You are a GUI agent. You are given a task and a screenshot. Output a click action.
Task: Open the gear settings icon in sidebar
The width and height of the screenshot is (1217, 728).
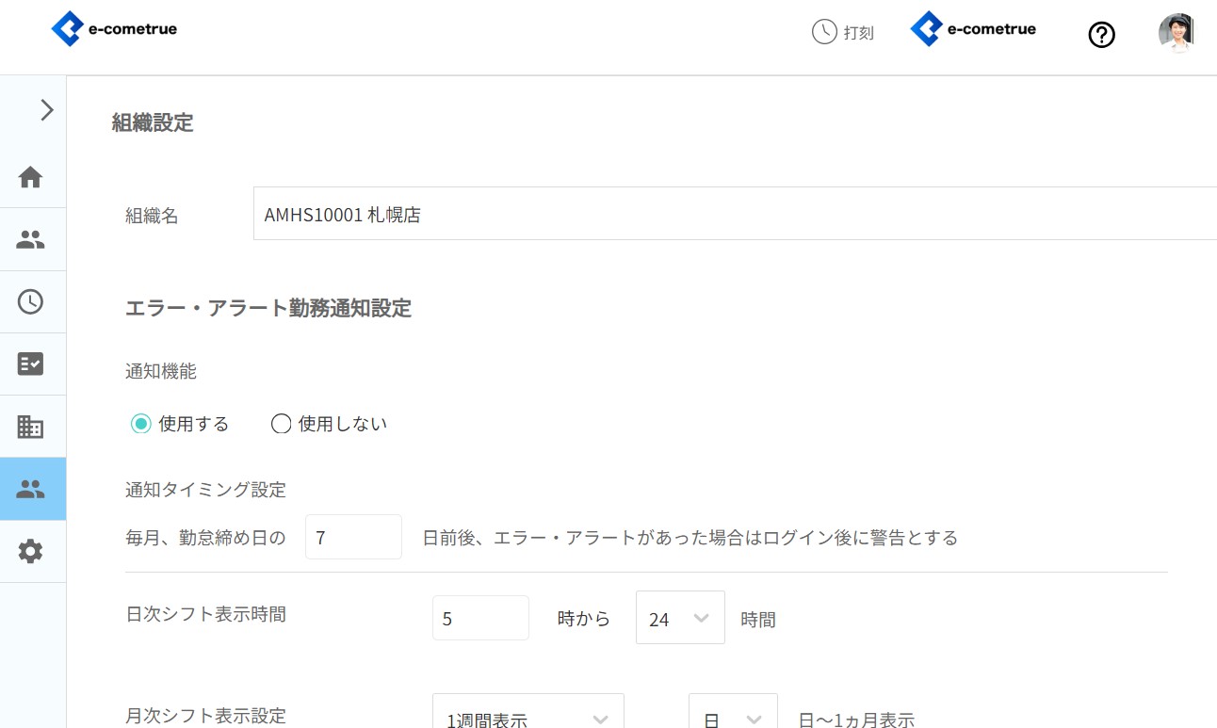[31, 551]
